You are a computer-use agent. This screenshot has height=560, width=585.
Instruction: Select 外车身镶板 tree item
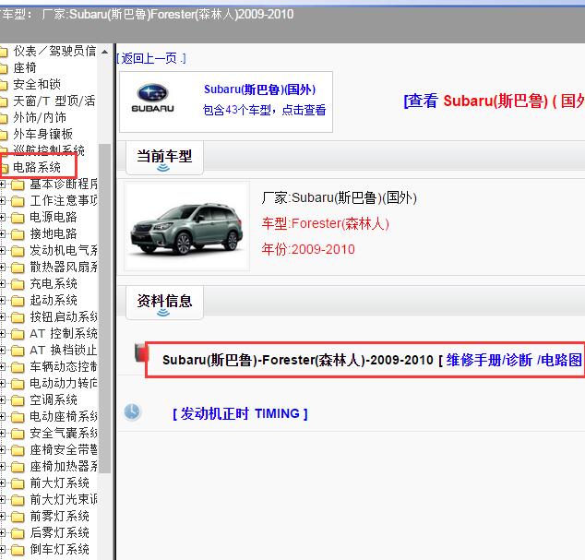tap(42, 134)
